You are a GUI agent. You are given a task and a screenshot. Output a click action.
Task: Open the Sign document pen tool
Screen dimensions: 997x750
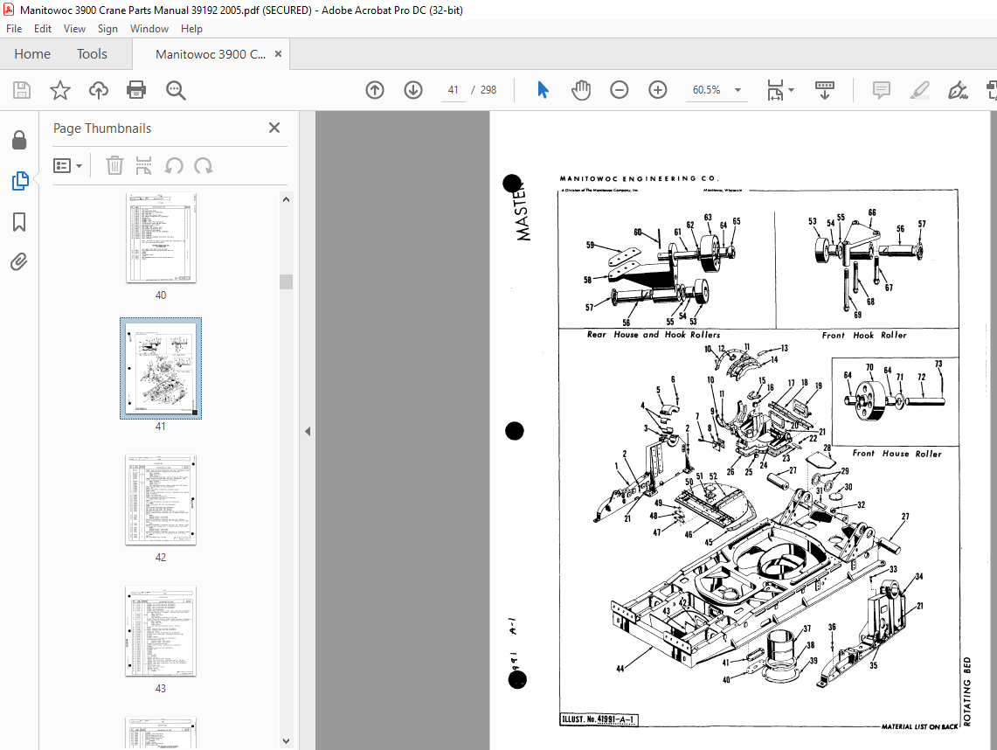click(958, 90)
